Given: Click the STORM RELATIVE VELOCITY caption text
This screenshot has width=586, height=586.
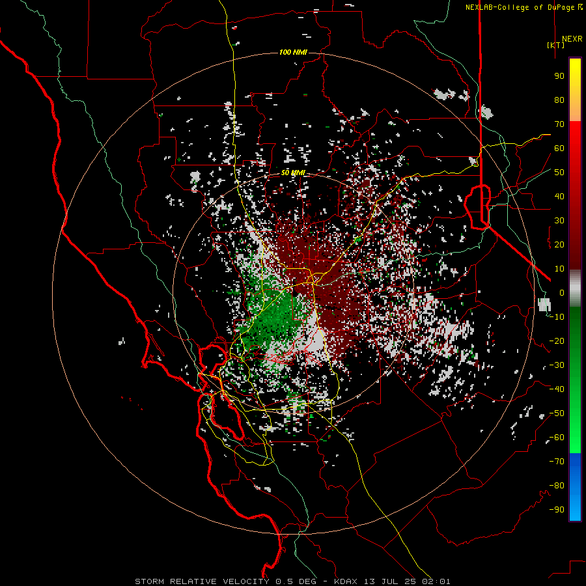Looking at the screenshot, I should [202, 581].
